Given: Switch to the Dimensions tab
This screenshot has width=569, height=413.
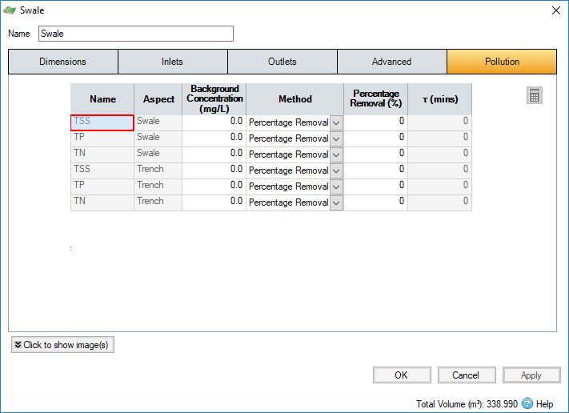Looking at the screenshot, I should 63,62.
